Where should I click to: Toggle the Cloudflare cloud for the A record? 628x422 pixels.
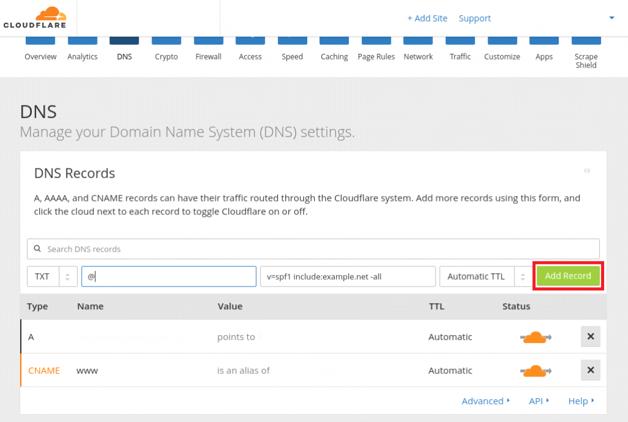535,337
